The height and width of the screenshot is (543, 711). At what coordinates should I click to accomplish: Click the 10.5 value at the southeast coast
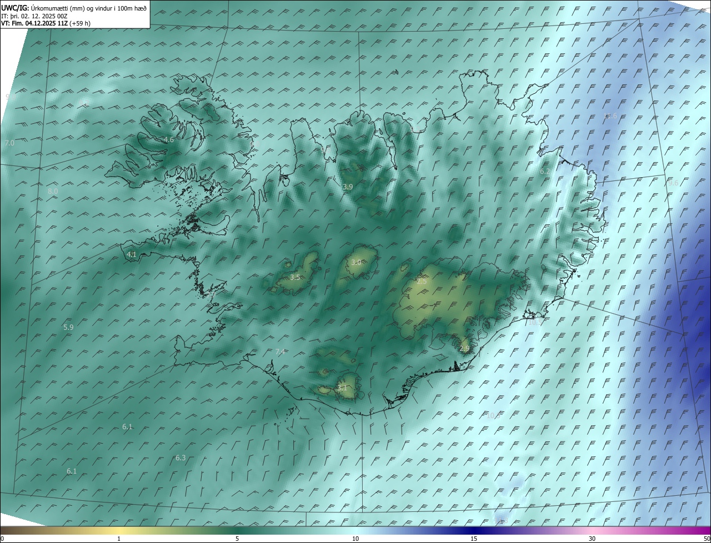(x=534, y=322)
